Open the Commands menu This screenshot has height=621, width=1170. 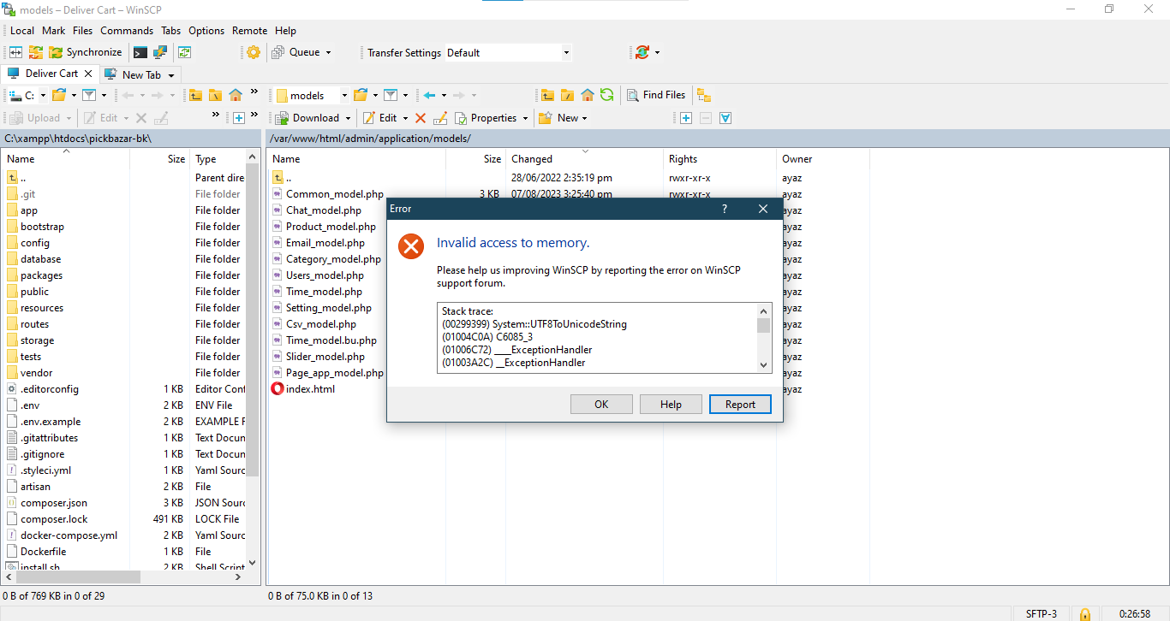[x=127, y=30]
